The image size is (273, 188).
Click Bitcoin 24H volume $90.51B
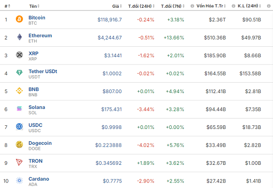tap(252, 20)
